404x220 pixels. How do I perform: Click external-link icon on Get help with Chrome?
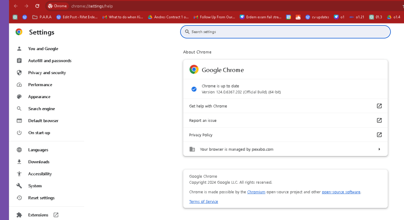[x=379, y=106]
